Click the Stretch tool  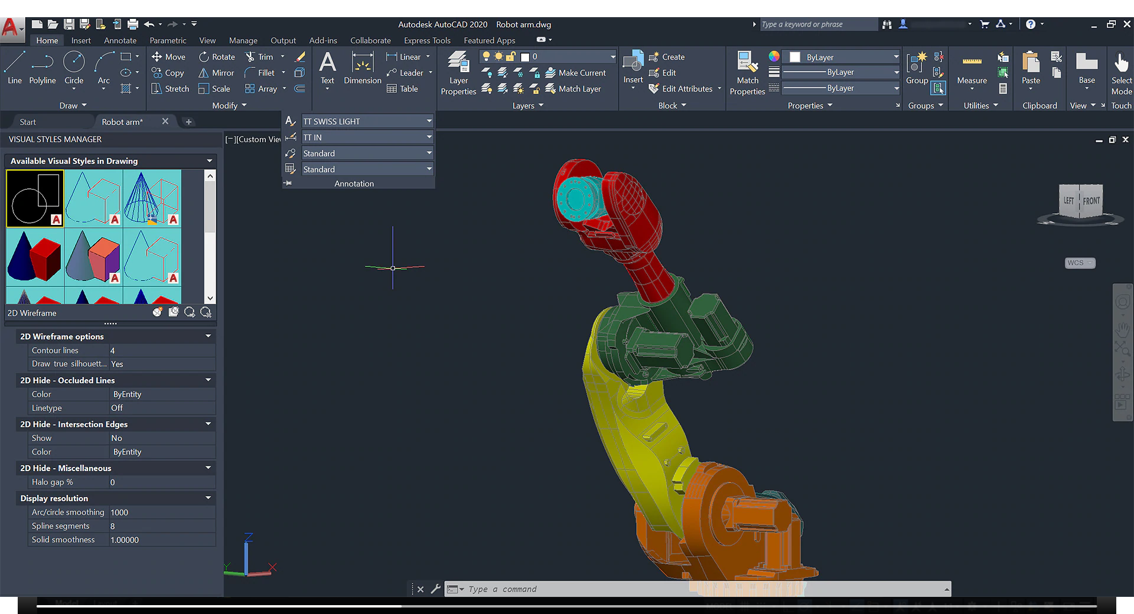click(x=170, y=89)
